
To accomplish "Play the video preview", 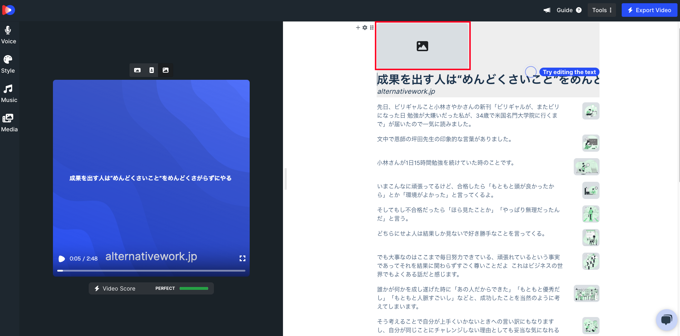I will [62, 259].
